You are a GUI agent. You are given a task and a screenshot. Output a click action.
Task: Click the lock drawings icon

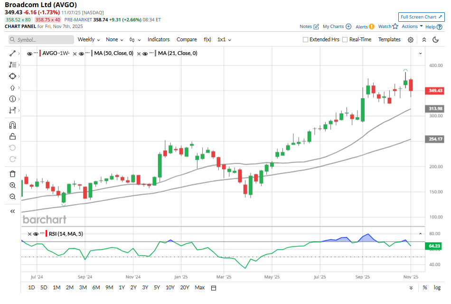12,137
